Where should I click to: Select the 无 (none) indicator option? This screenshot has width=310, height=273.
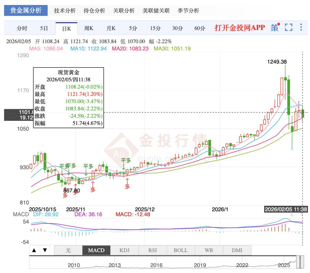pos(68,250)
